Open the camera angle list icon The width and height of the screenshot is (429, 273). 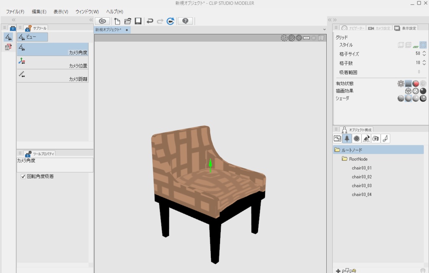[x=376, y=139]
